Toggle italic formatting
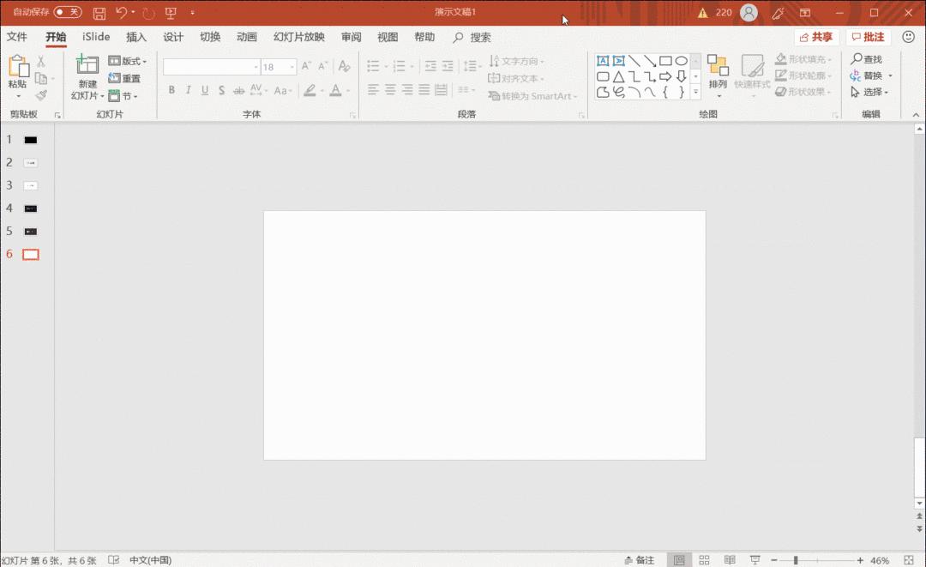Viewport: 926px width, 567px height. (188, 90)
